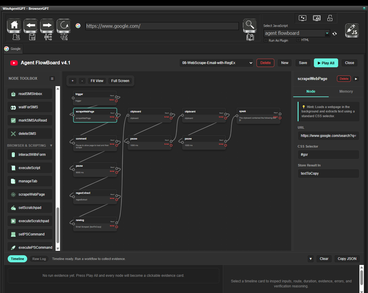The height and width of the screenshot is (293, 368).
Task: Switch to the Google browser tab
Action: click(13, 49)
